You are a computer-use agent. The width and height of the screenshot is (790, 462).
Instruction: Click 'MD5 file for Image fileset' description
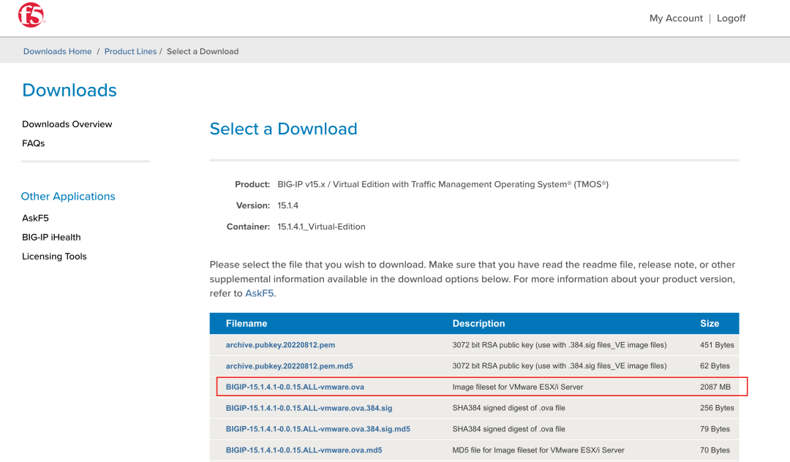point(538,450)
